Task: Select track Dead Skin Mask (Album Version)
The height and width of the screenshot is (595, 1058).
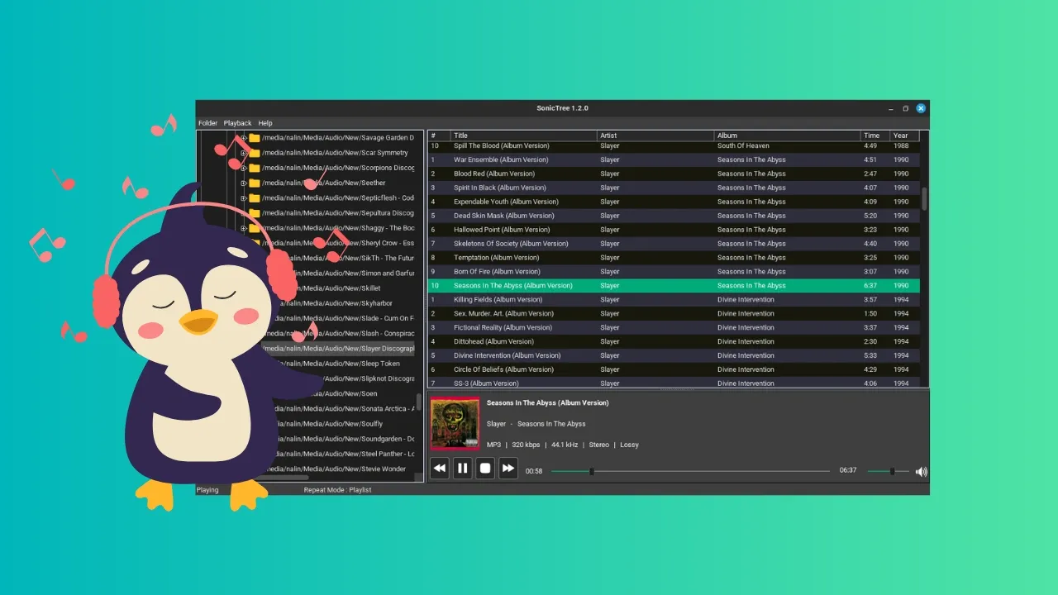Action: click(674, 216)
